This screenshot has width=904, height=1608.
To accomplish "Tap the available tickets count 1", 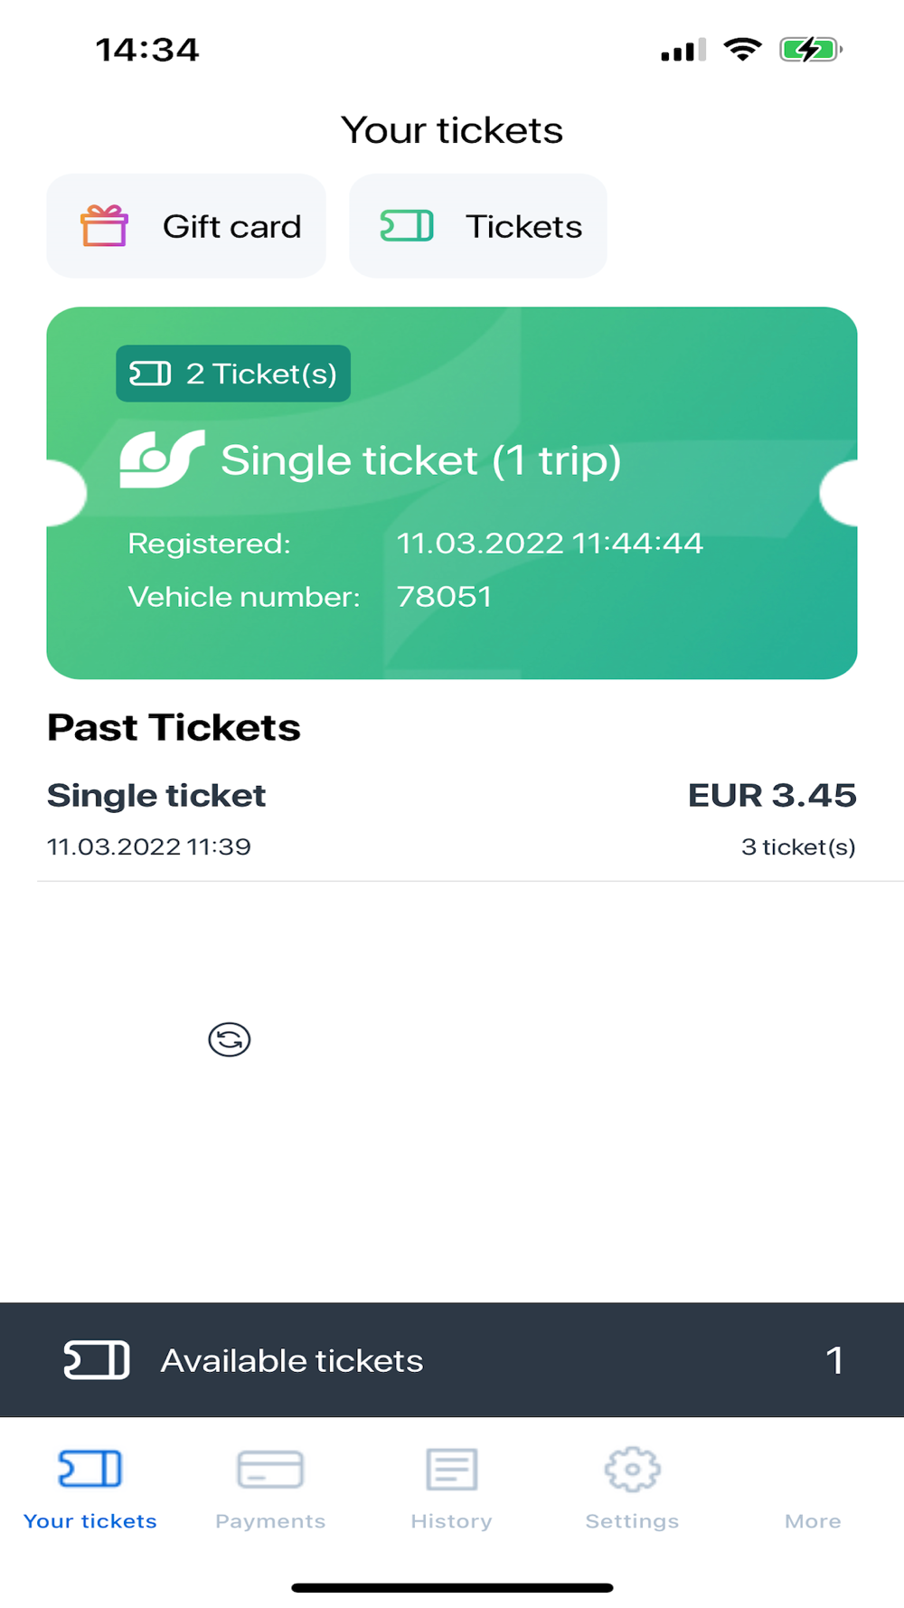I will [834, 1360].
